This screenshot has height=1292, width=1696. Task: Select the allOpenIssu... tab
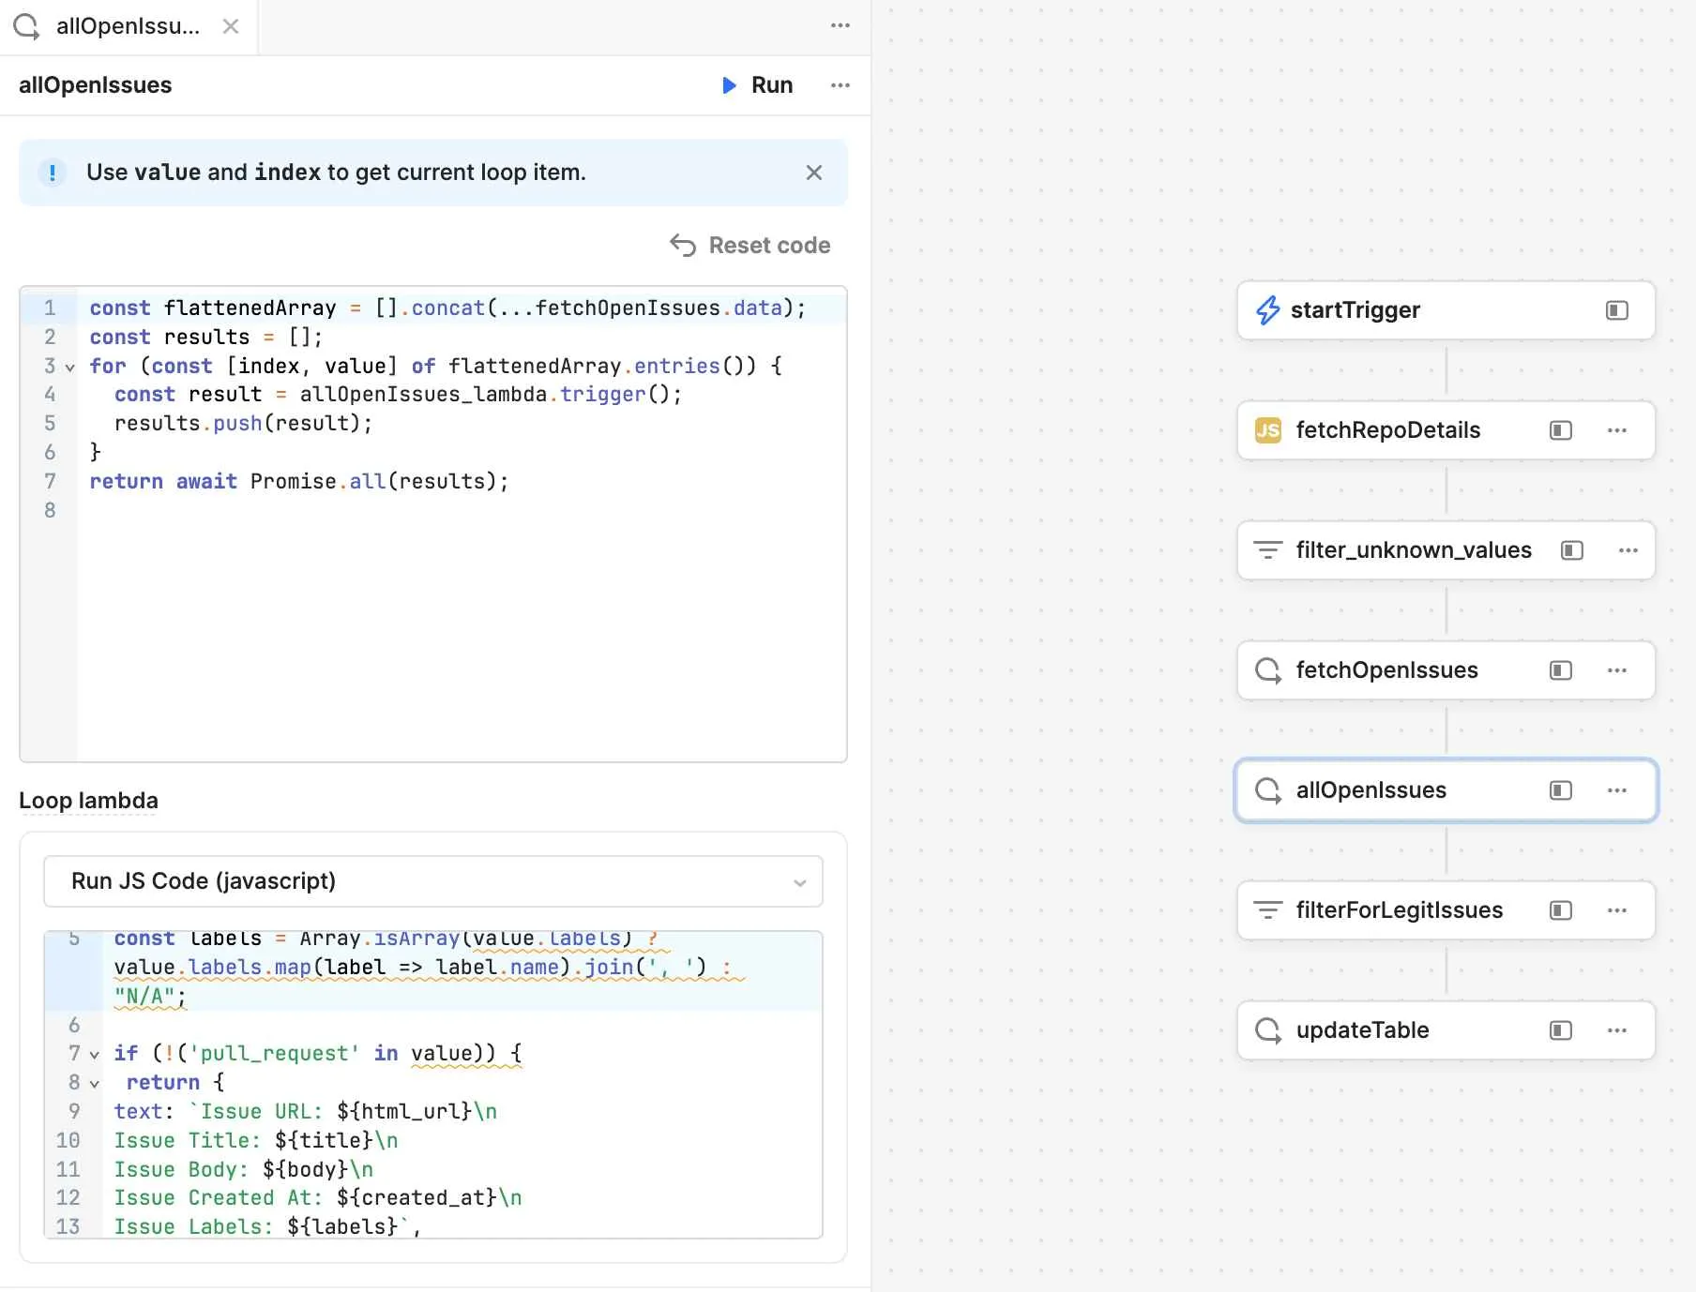(x=129, y=26)
